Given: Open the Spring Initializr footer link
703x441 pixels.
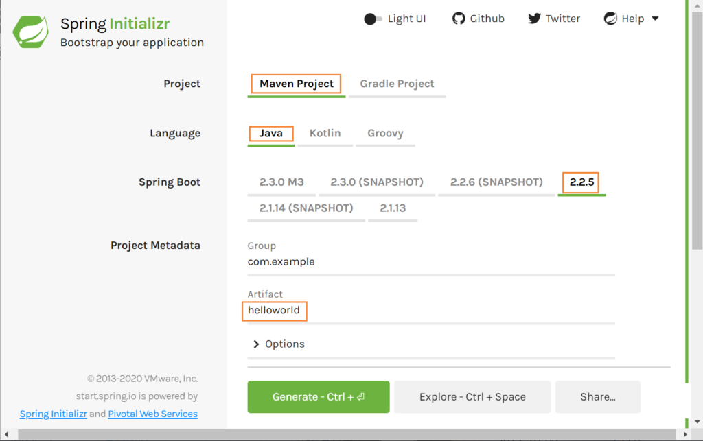Looking at the screenshot, I should coord(54,414).
